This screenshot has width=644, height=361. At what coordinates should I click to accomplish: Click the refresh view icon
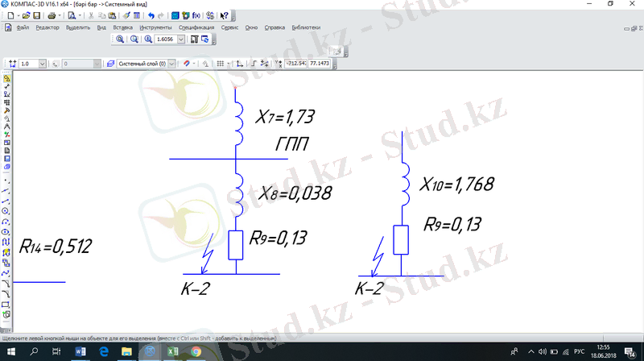click(204, 39)
